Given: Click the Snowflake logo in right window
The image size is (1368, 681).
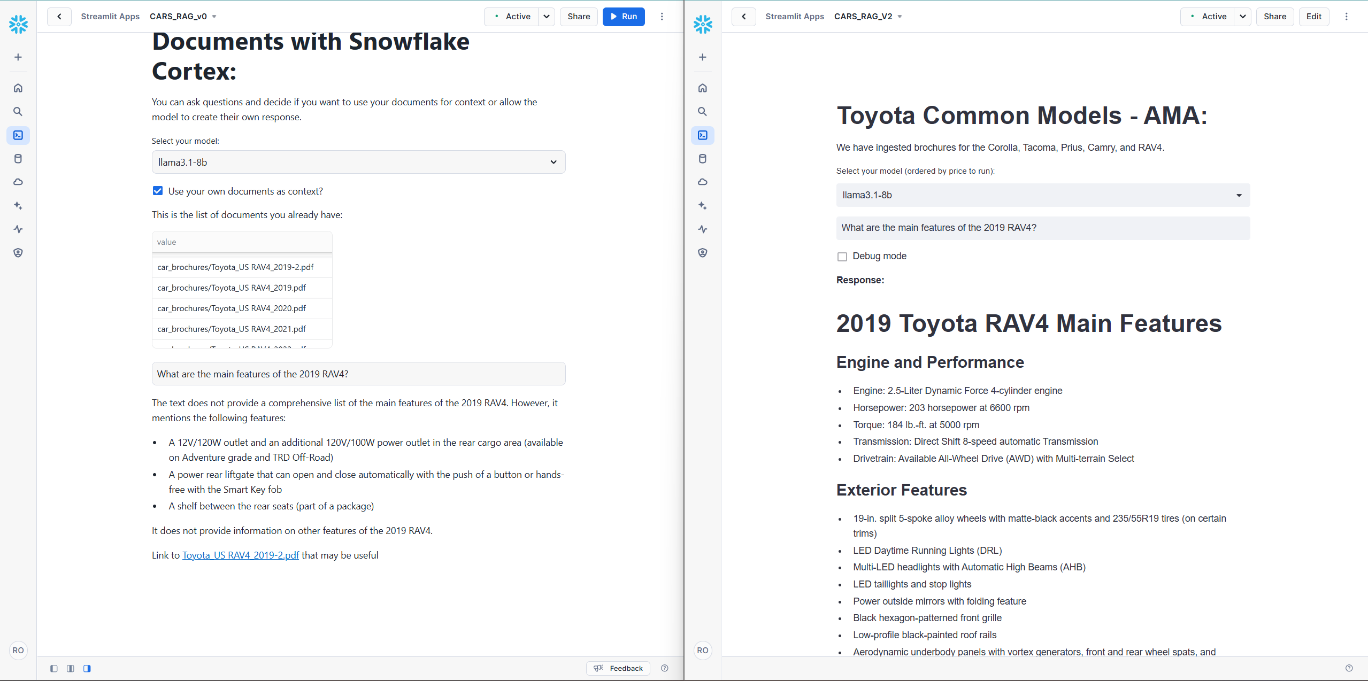Looking at the screenshot, I should 703,24.
